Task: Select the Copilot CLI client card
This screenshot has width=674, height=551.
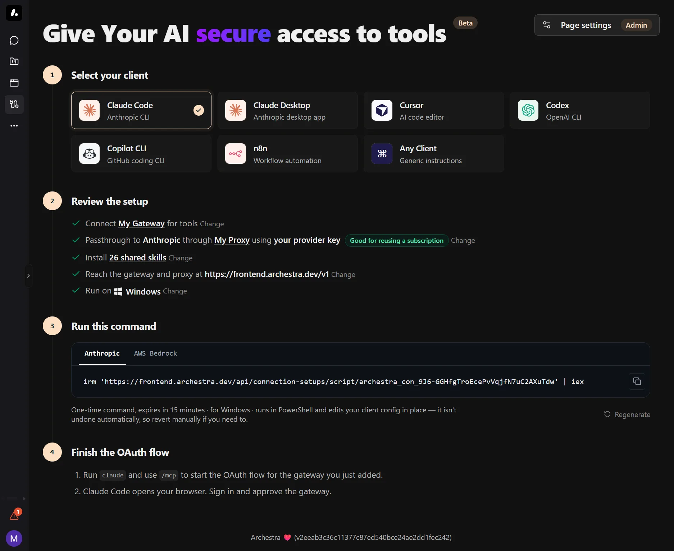Action: pos(141,154)
